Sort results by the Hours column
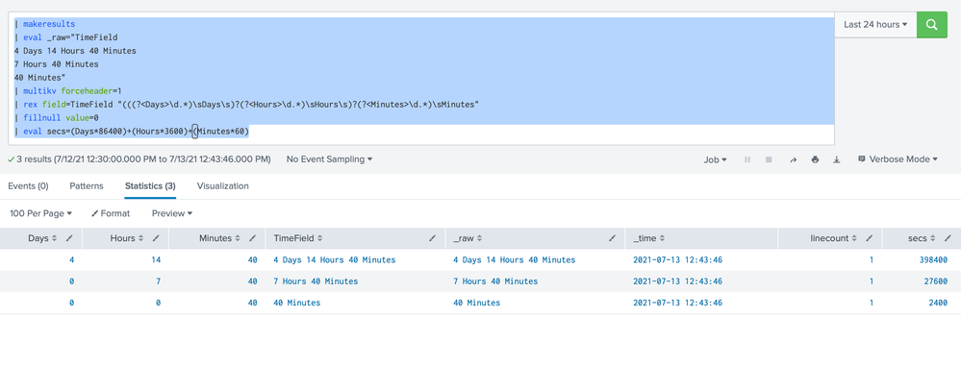 (126, 238)
